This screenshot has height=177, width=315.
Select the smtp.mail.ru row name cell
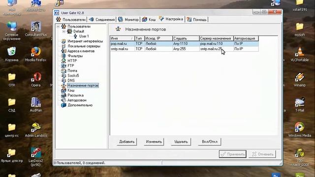click(x=122, y=49)
